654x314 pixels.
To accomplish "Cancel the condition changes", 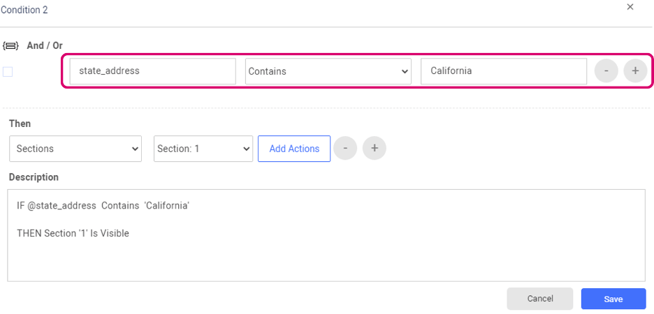I will 540,299.
